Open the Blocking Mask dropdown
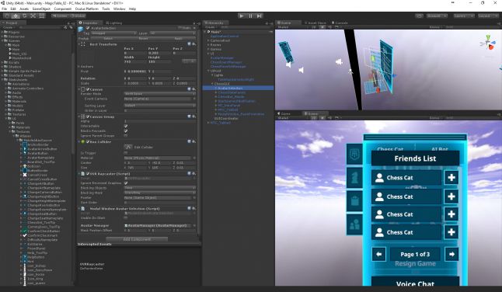Image resolution: width=502 pixels, height=292 pixels. (x=160, y=193)
